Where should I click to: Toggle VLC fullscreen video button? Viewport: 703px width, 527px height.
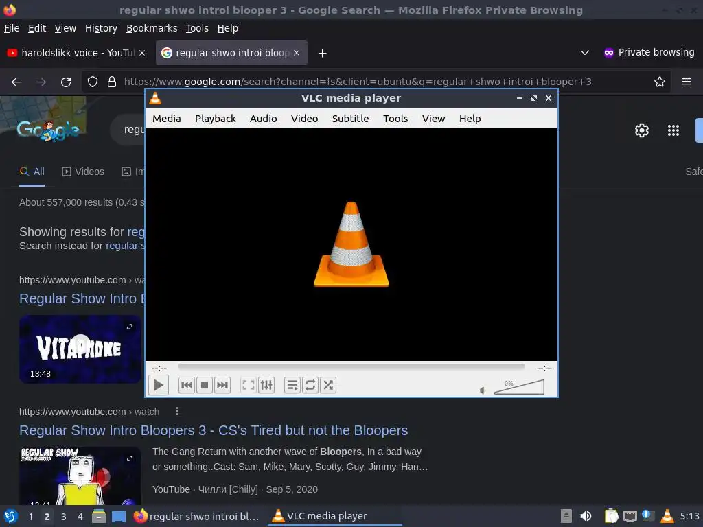(248, 385)
